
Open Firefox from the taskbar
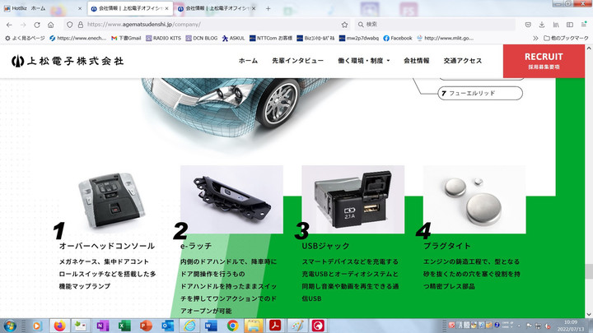[59, 326]
